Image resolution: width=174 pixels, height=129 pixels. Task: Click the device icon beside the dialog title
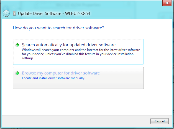coord(14,14)
